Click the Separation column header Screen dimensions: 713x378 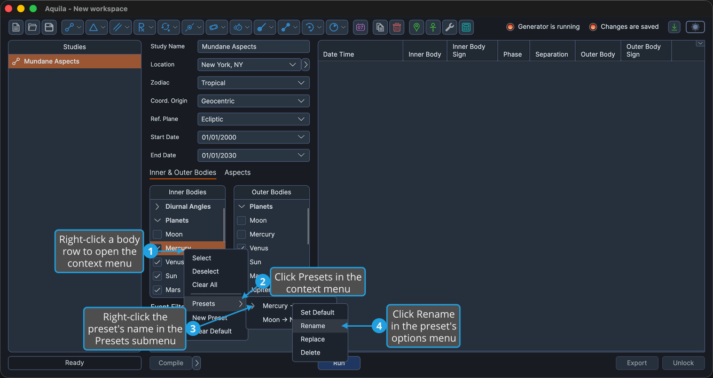[552, 51]
